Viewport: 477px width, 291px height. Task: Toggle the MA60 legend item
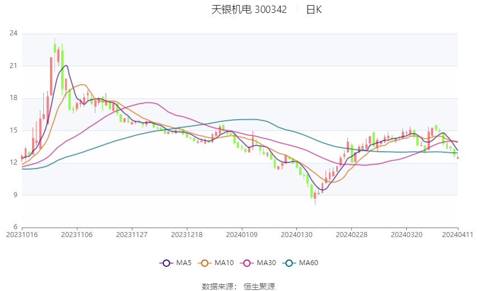click(300, 263)
